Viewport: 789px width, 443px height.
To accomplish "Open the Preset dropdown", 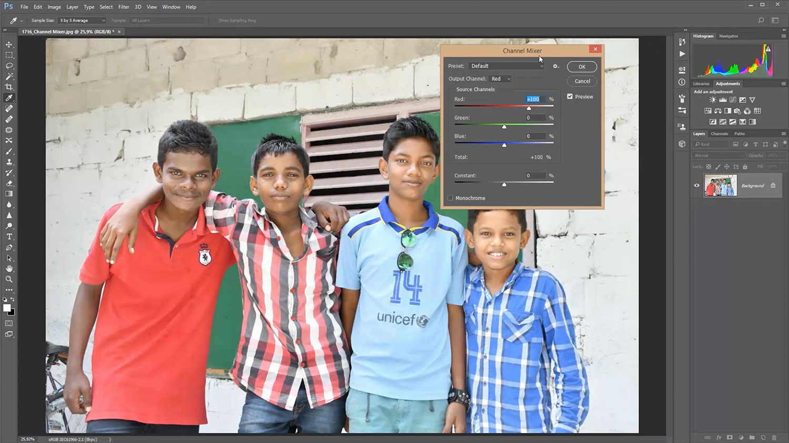I will click(506, 66).
